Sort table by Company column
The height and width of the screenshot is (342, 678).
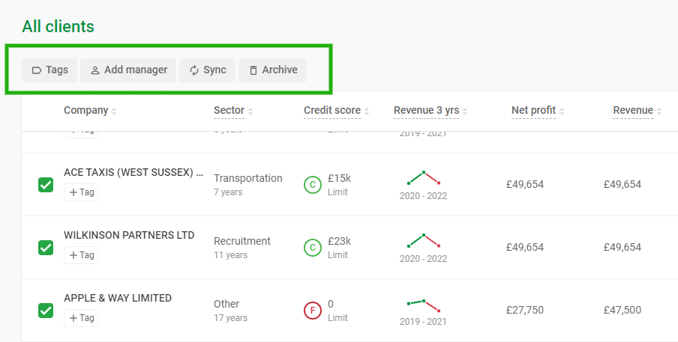point(90,111)
